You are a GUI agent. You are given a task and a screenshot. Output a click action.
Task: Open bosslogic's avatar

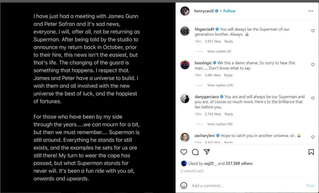coord(185,65)
